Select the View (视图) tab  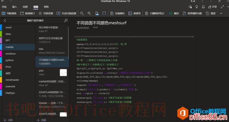click(x=36, y=7)
